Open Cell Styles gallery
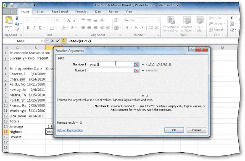The height and width of the screenshot is (161, 245). coord(200,24)
